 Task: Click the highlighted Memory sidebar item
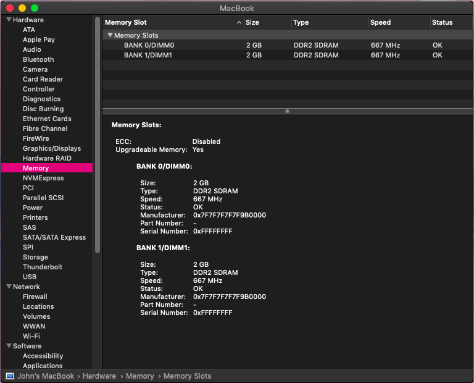coord(47,168)
